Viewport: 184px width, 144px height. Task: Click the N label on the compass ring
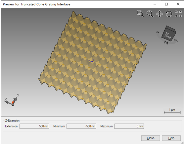[x=166, y=42]
